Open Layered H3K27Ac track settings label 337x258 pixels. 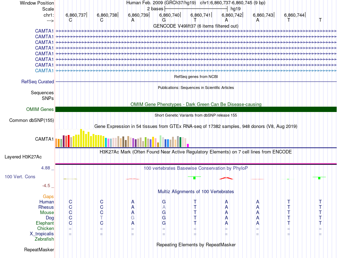(x=23, y=157)
